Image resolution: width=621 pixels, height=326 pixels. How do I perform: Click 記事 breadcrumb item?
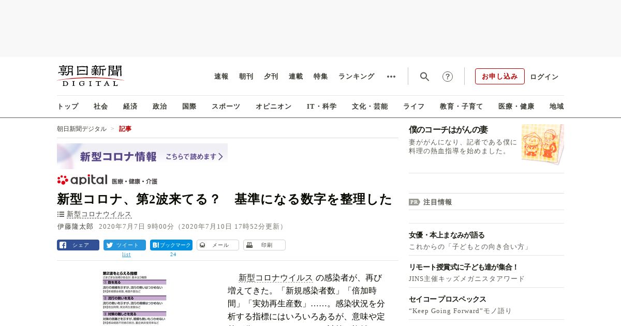pos(125,129)
